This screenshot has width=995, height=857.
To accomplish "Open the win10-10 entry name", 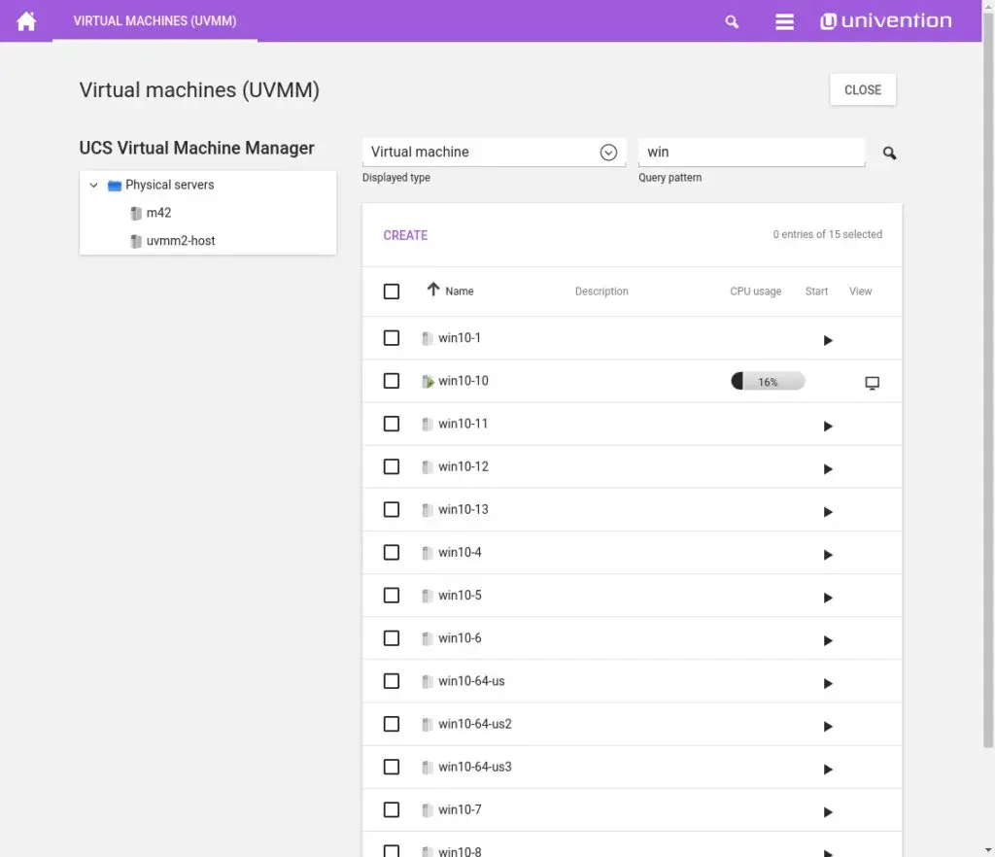I will tap(463, 381).
